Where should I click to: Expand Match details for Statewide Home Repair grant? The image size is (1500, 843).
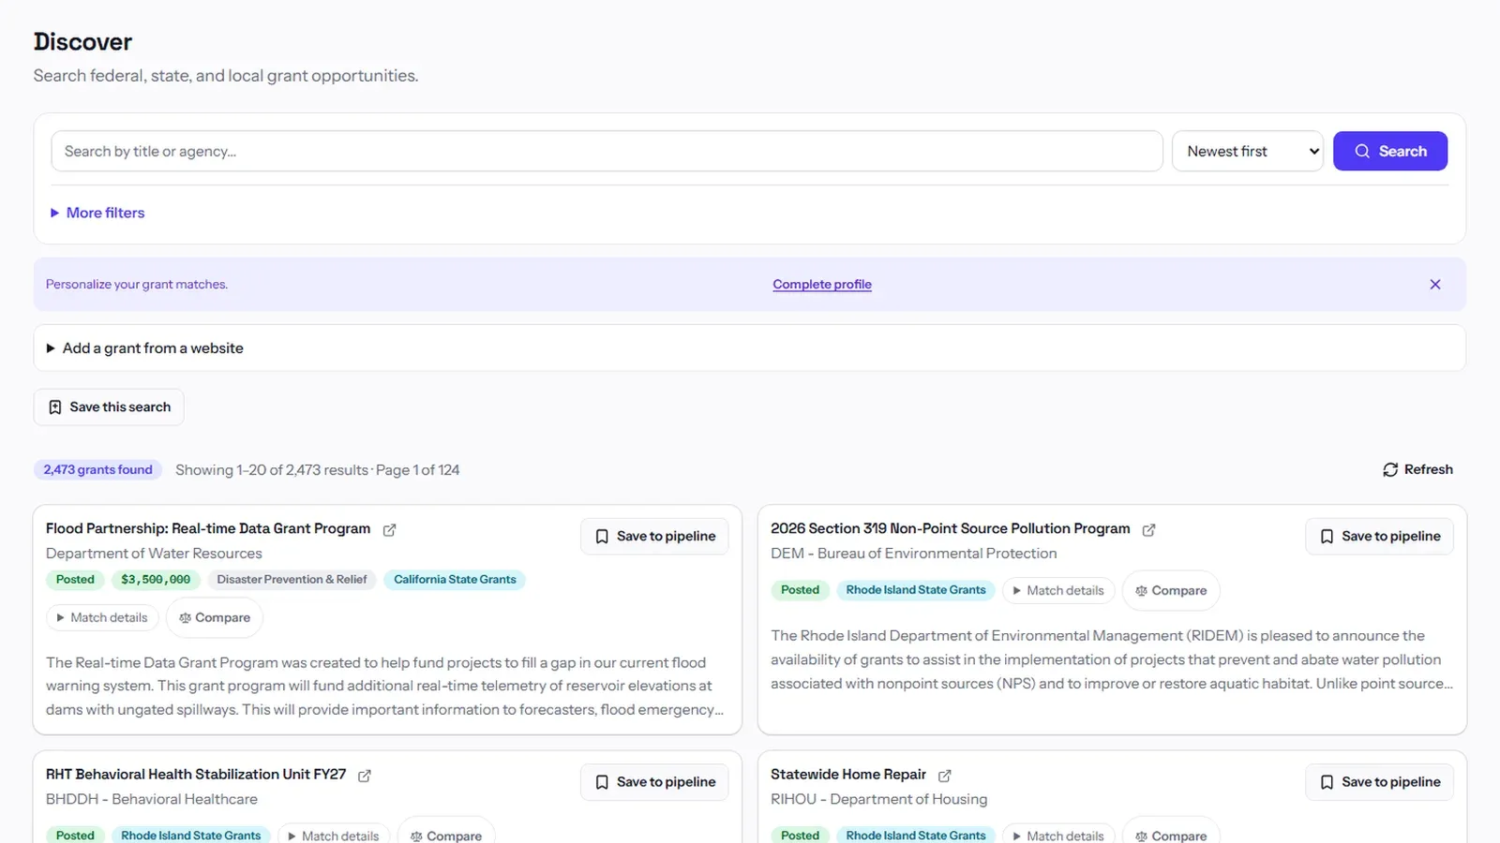[1057, 836]
